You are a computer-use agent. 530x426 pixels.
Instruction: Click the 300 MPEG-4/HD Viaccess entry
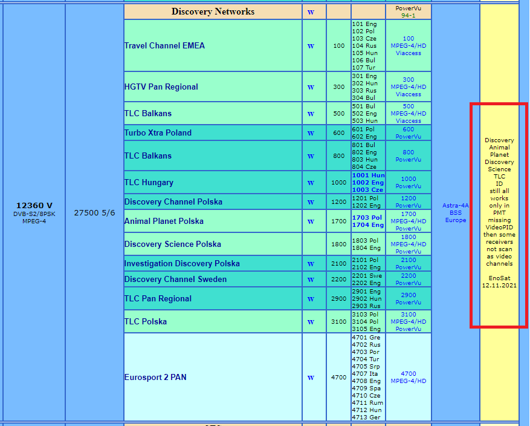coord(409,87)
